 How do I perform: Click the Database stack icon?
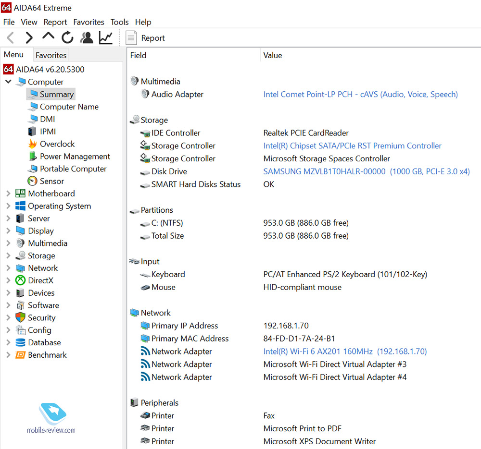coord(20,342)
